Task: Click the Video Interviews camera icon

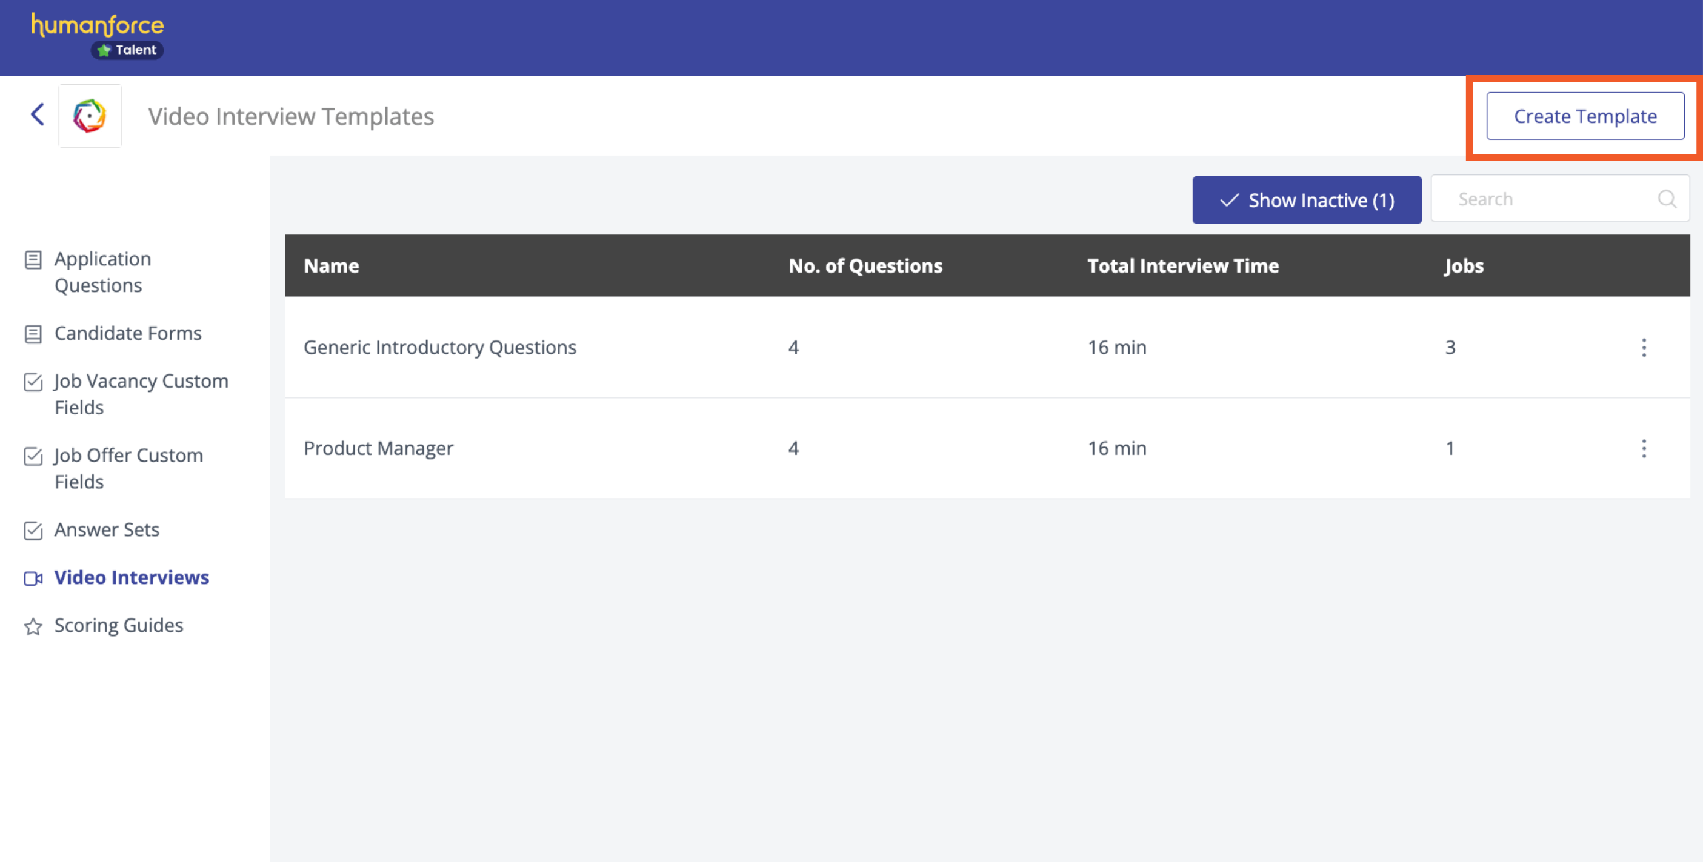Action: coord(33,578)
